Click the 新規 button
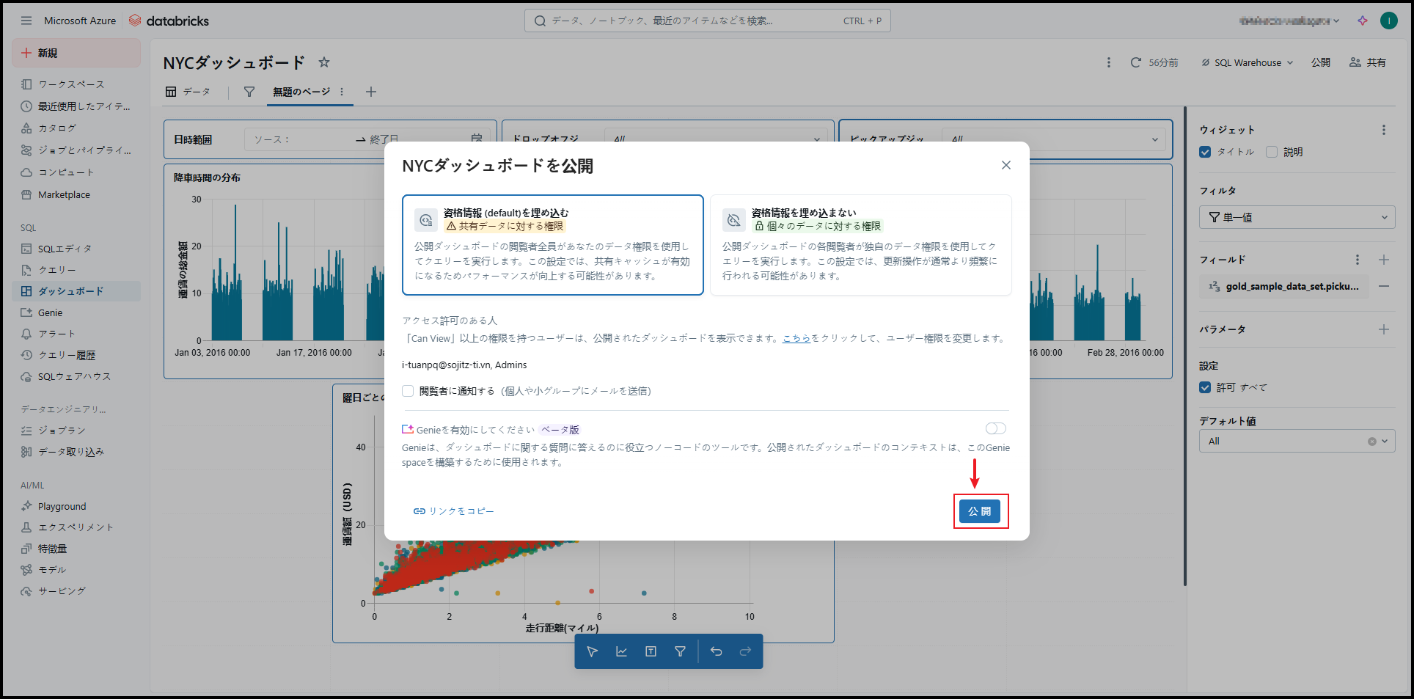The image size is (1414, 699). pyautogui.click(x=76, y=53)
